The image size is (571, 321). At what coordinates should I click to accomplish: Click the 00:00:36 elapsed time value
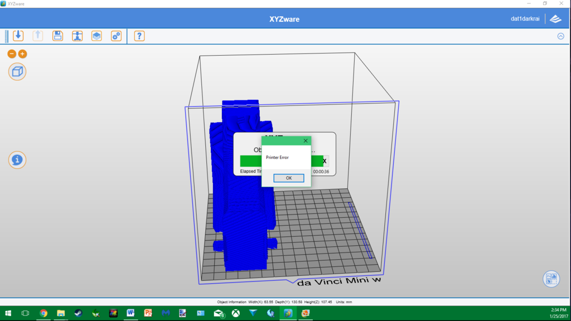point(321,172)
